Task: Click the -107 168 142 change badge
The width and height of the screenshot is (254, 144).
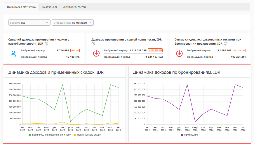Action: pyautogui.click(x=239, y=50)
